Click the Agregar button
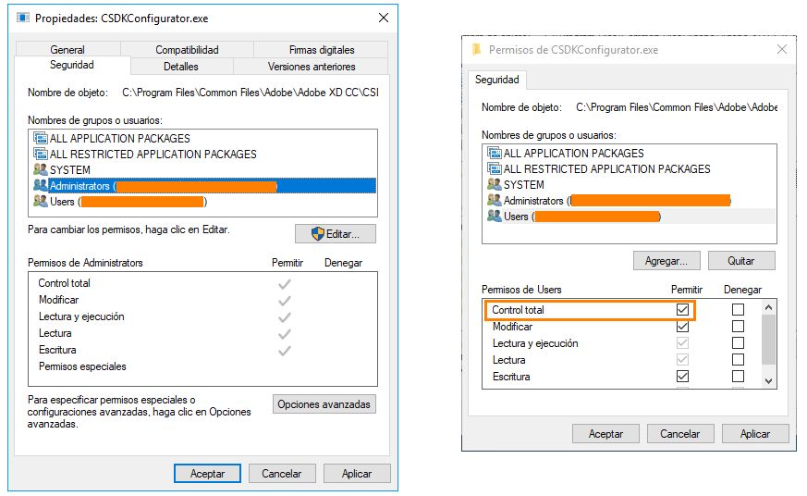Screen dimensions: 807x496 [x=666, y=261]
